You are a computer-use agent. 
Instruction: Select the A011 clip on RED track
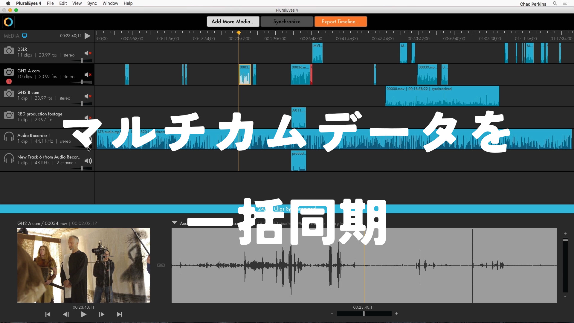(298, 118)
